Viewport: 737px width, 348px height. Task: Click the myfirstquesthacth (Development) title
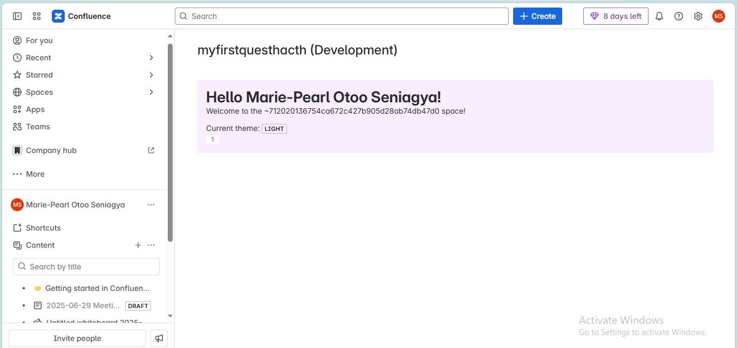coord(297,50)
